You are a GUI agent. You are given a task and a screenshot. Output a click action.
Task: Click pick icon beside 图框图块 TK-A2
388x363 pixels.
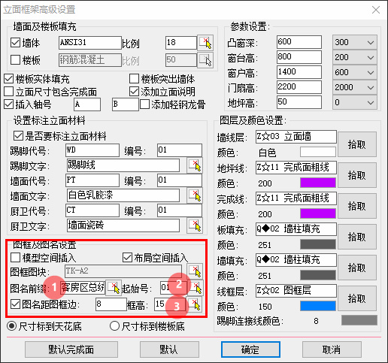(195, 271)
